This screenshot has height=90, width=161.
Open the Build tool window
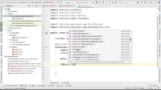pyautogui.click(x=32, y=85)
